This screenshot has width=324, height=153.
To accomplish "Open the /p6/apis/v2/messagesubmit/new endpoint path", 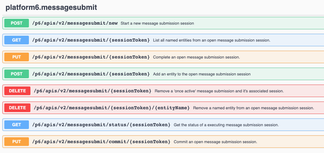I will tap(75, 23).
